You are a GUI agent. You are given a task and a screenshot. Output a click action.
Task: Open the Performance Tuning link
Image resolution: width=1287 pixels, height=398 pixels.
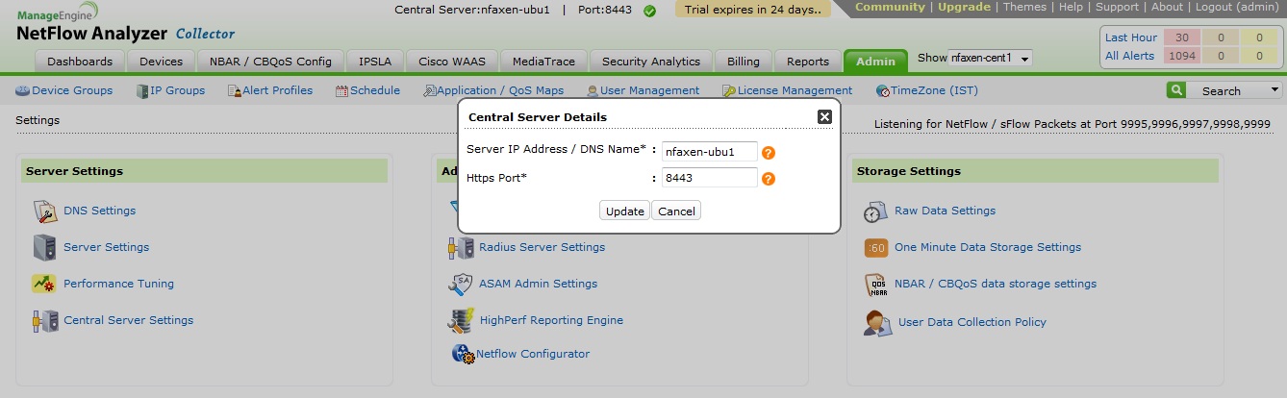pyautogui.click(x=118, y=284)
